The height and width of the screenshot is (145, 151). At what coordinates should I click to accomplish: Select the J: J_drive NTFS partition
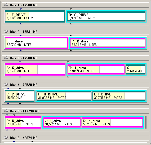click(62, 122)
